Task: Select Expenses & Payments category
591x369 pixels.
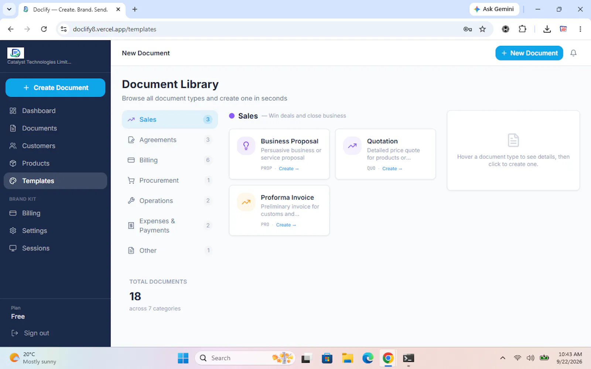Action: 170,225
